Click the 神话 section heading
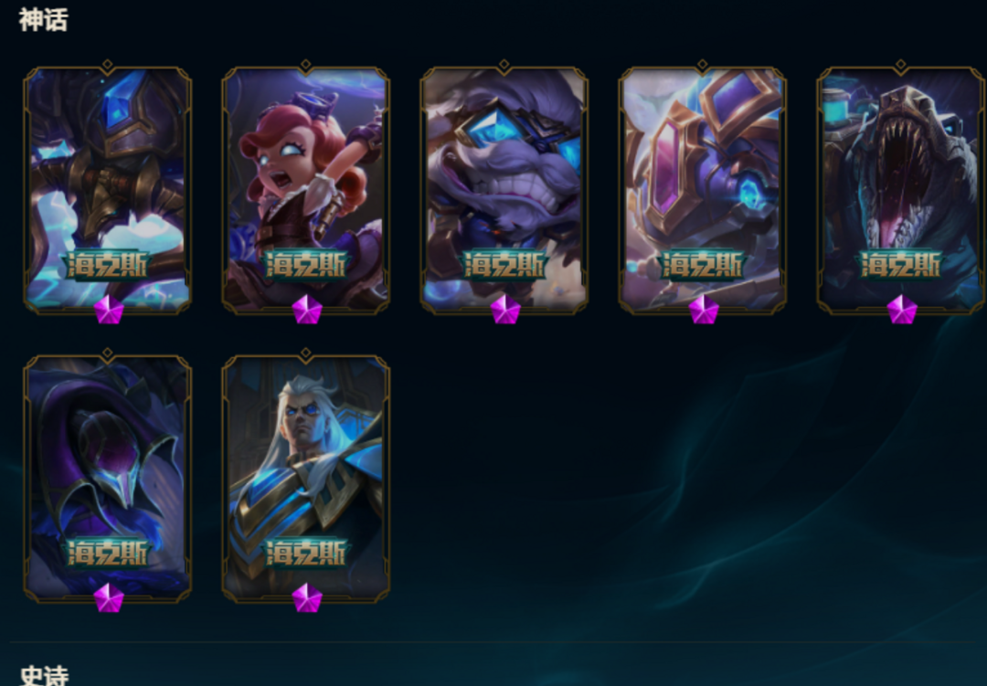 (x=44, y=19)
